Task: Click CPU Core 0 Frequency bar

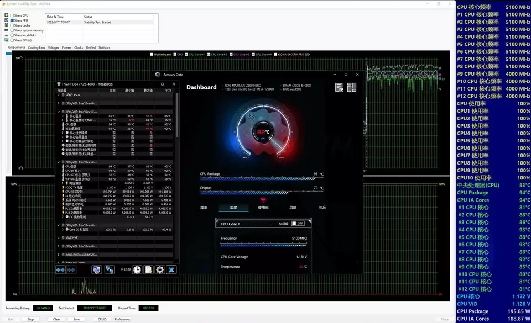Action: [263, 245]
